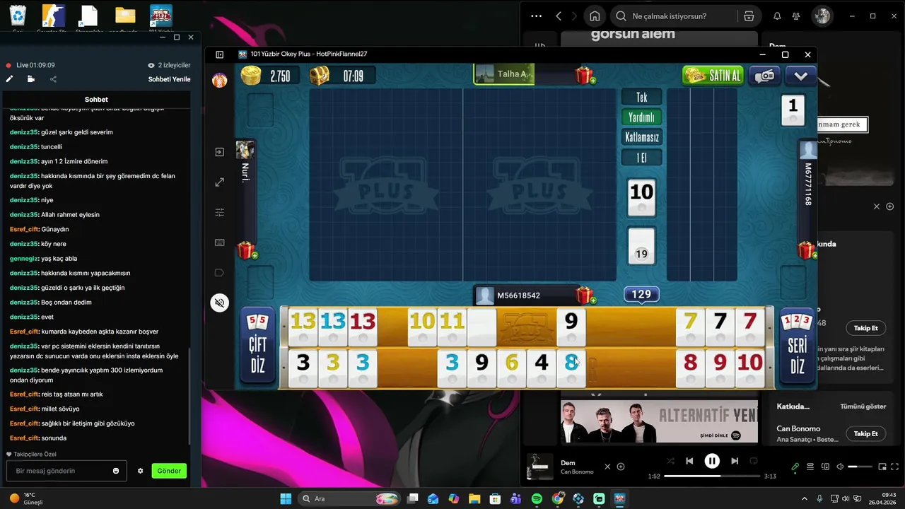
Task: Open the Windows Start menu
Action: [286, 499]
